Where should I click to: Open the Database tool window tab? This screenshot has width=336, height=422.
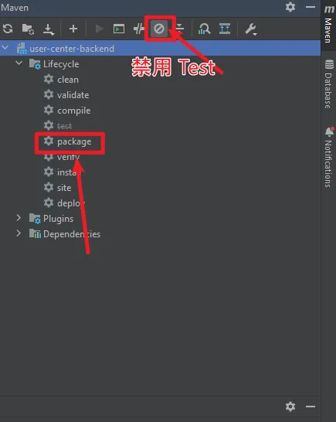pos(328,84)
